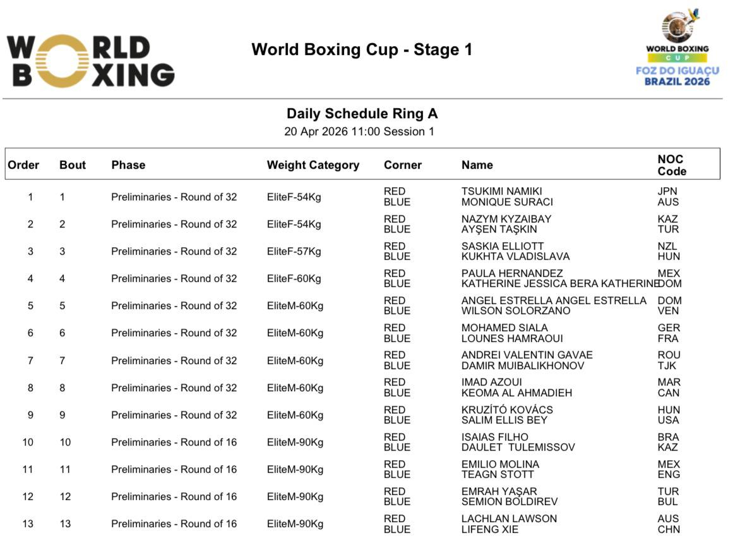This screenshot has width=747, height=548.
Task: Click the World Boxing logo
Action: (x=90, y=61)
